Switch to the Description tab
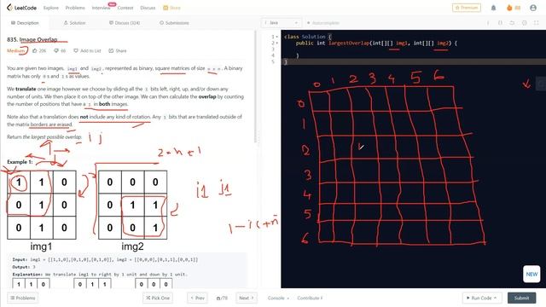Image resolution: width=546 pixels, height=307 pixels. 25,23
